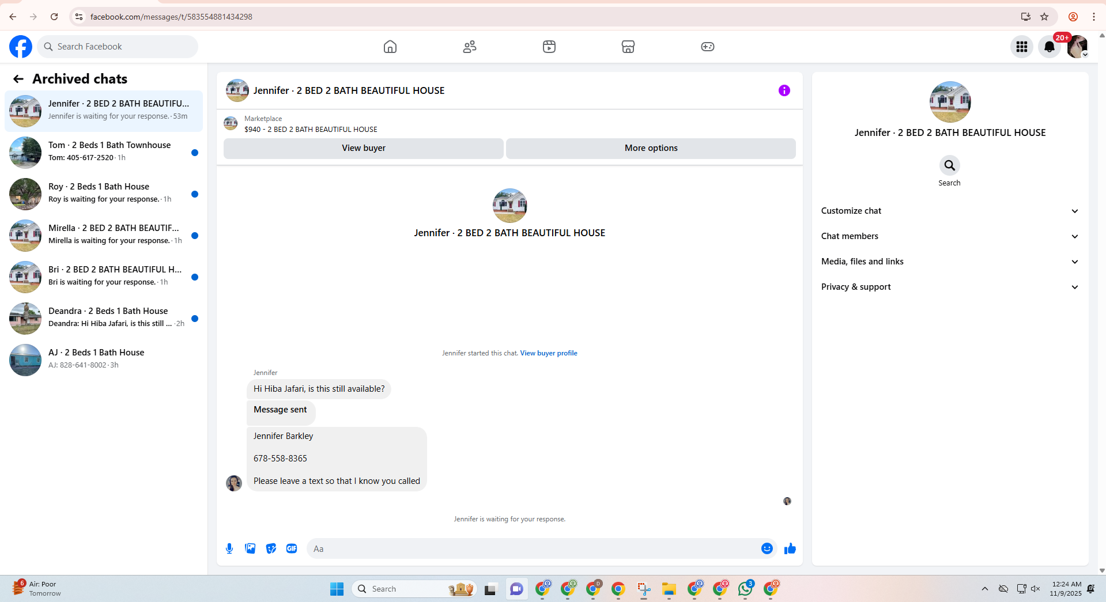Open Deandra's 2 Beds 1 Bath House chat
Image resolution: width=1106 pixels, height=602 pixels.
[x=104, y=318]
